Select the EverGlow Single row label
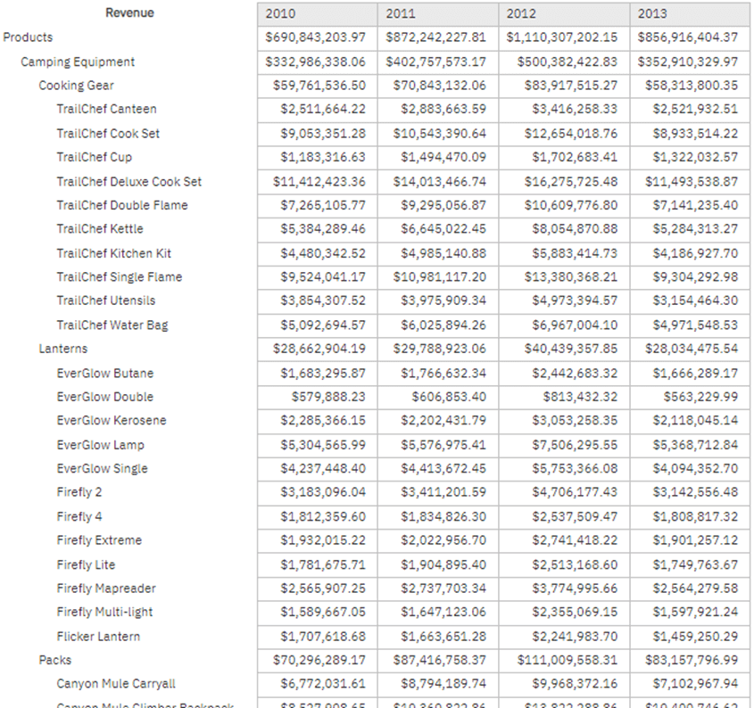The height and width of the screenshot is (708, 754). pos(102,469)
